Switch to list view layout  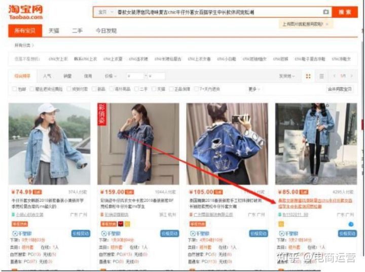(x=321, y=76)
